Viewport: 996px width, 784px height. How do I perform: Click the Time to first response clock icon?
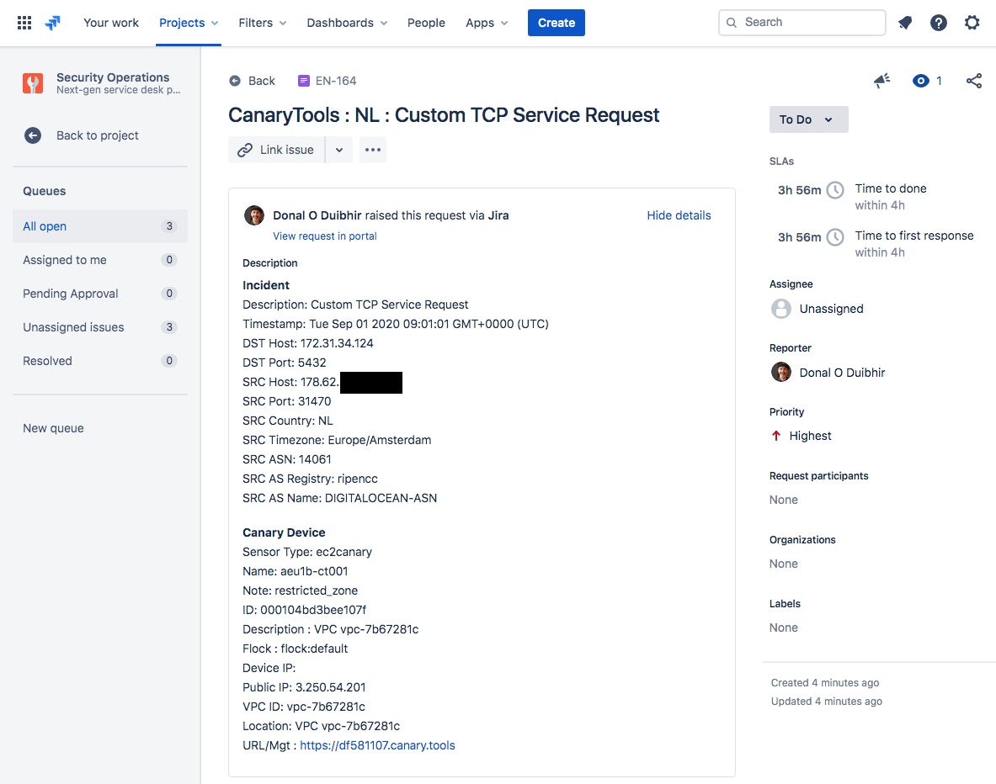[x=834, y=236]
